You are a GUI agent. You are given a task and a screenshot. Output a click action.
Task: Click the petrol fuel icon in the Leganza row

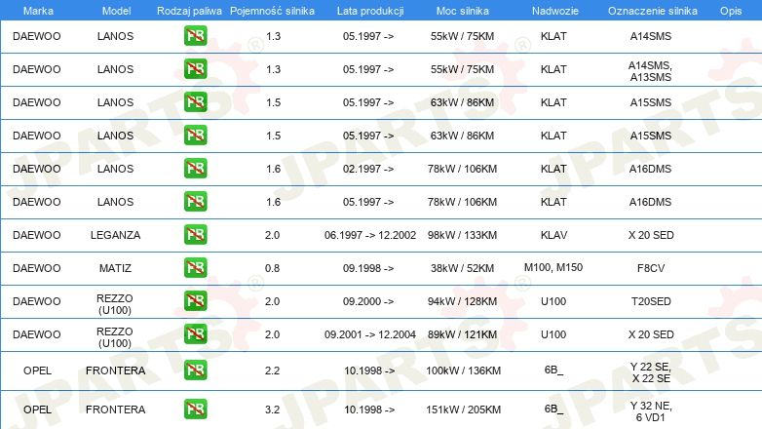195,234
